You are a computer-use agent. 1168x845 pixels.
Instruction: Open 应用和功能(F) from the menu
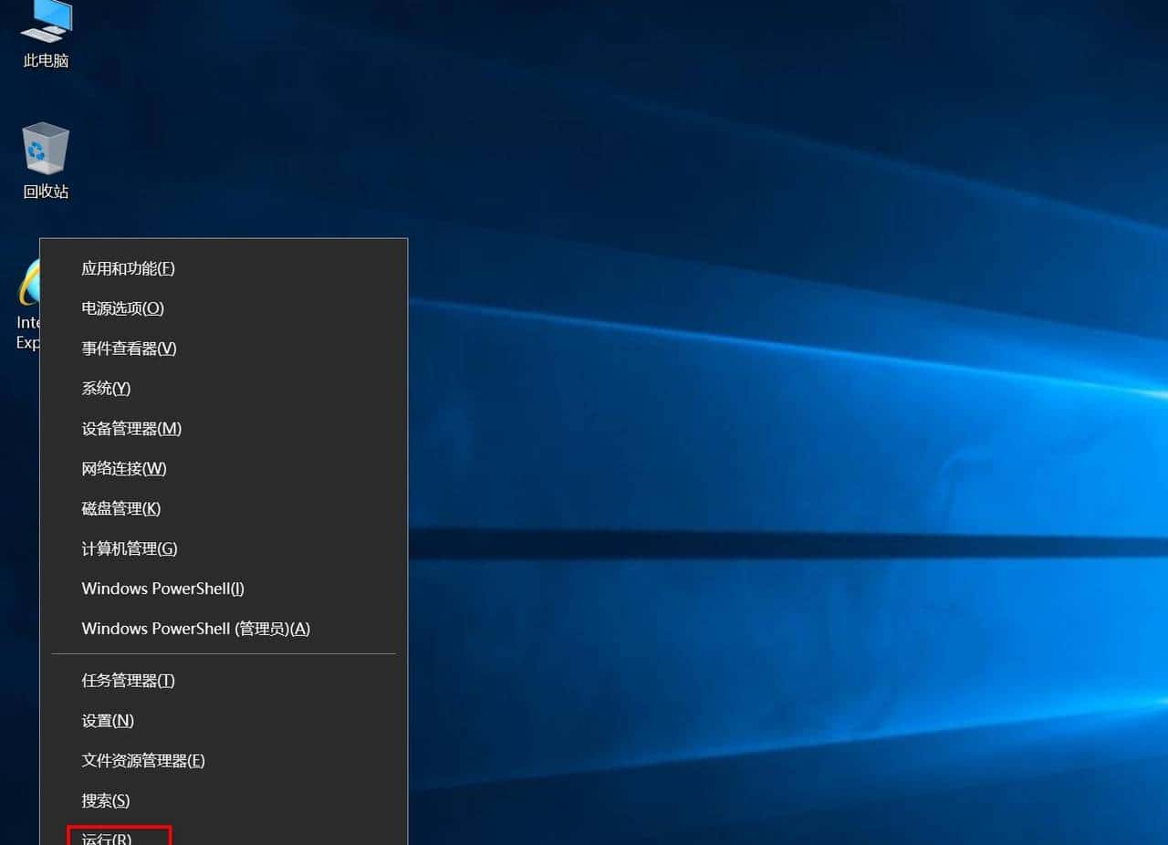point(129,268)
